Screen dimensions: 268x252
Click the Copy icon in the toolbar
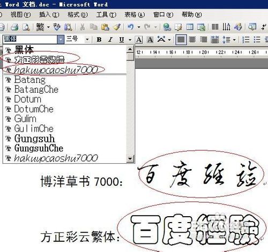[94, 27]
